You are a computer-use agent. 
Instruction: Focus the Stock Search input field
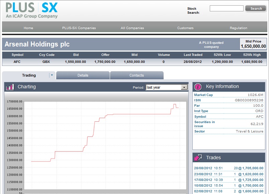tap(227, 8)
